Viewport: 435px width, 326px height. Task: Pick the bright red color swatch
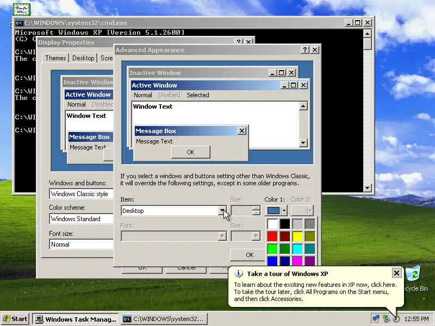point(272,236)
